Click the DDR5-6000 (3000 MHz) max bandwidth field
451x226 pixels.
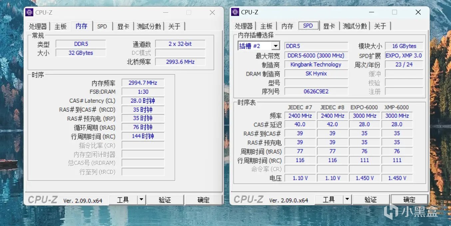[316, 55]
